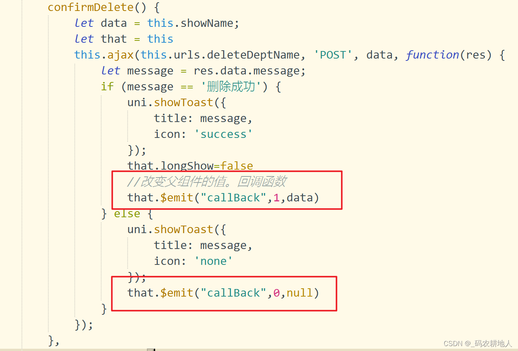This screenshot has height=351, width=518.
Task: Click the confirmDelete method name
Action: [91, 7]
